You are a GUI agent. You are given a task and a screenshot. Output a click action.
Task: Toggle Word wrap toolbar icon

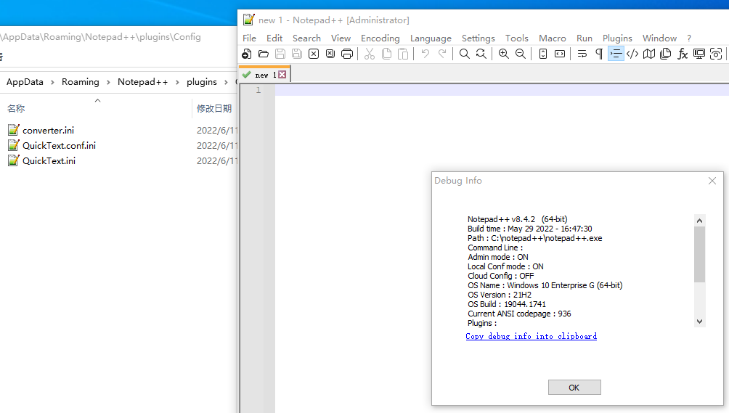(582, 54)
